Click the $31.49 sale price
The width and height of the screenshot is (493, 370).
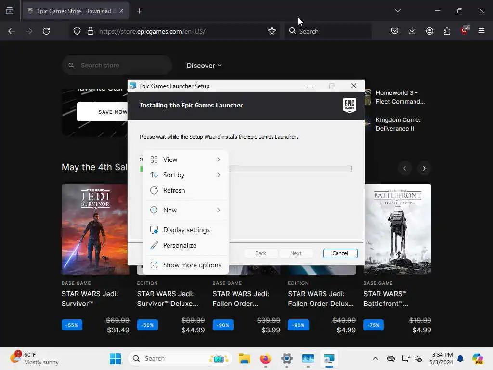click(118, 330)
